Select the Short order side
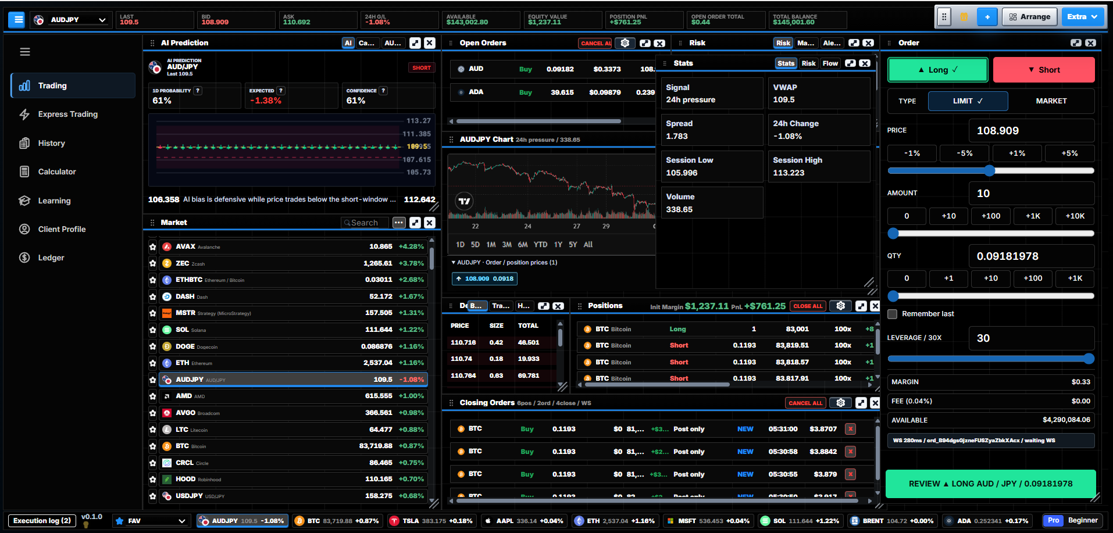 click(x=1044, y=70)
